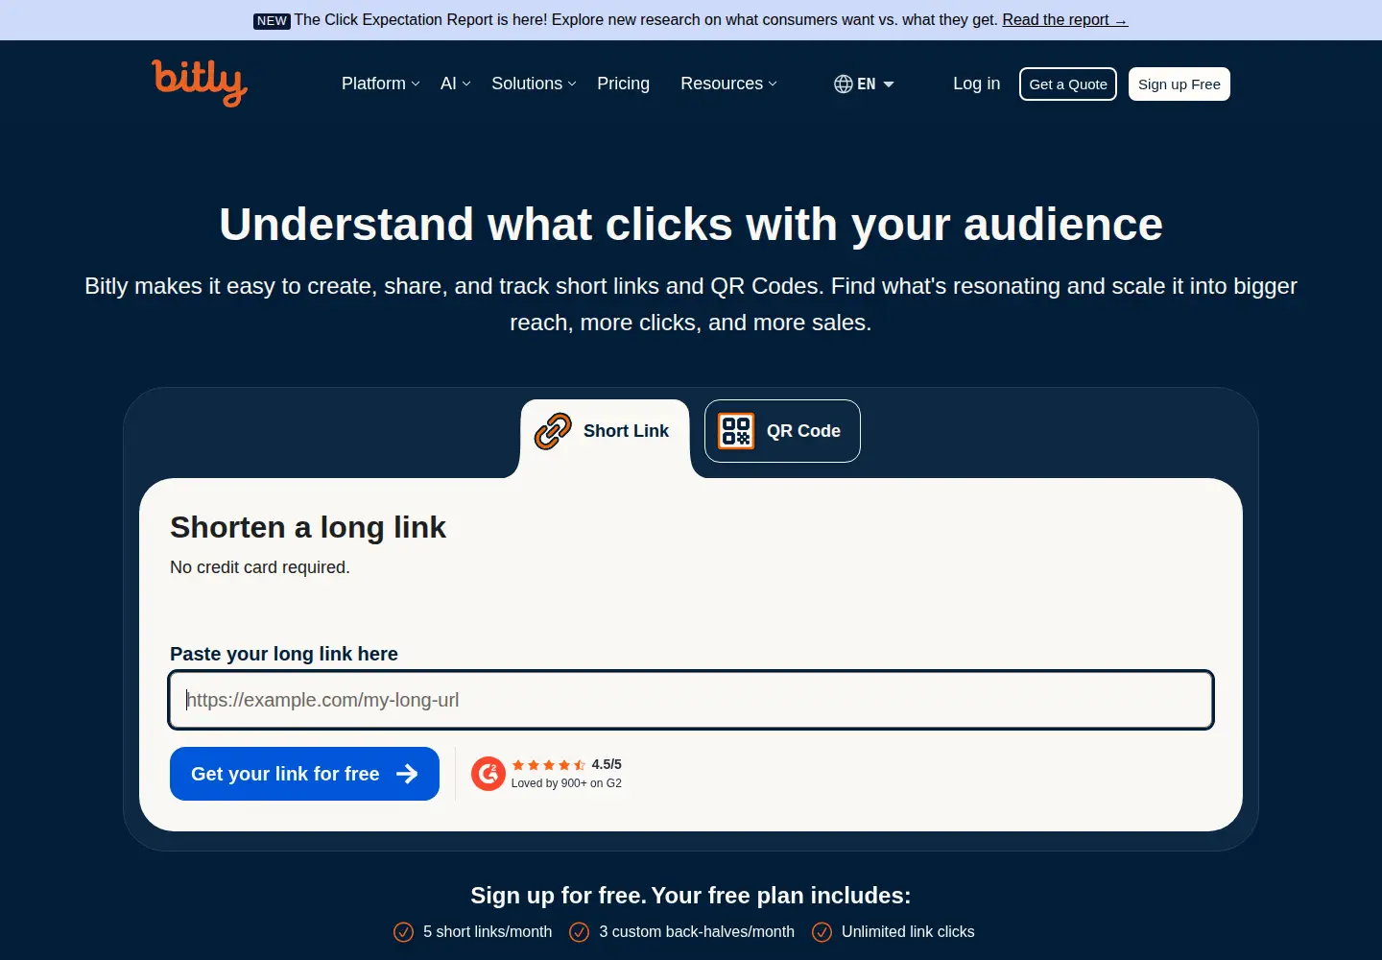
Task: Click the 4.5/5 rating text
Action: [607, 764]
